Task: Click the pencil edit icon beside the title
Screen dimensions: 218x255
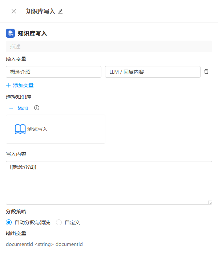Action: 60,11
